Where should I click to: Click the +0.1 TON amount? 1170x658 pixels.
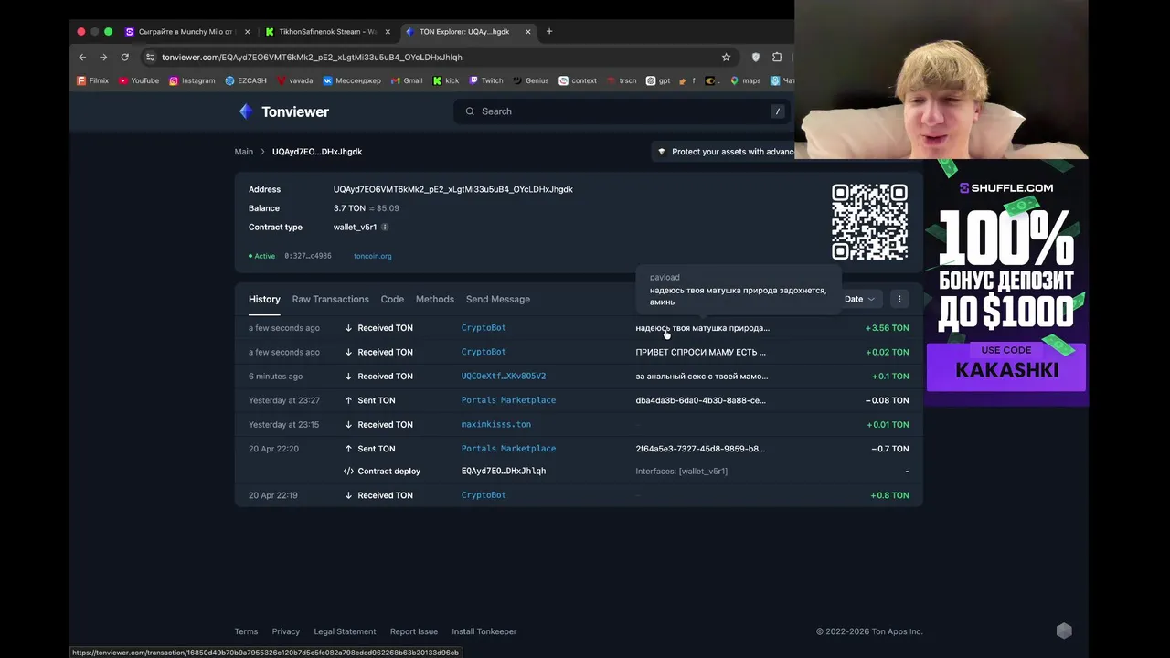pyautogui.click(x=890, y=376)
